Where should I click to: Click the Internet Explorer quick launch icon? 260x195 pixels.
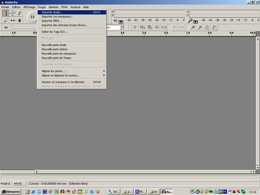click(x=33, y=192)
